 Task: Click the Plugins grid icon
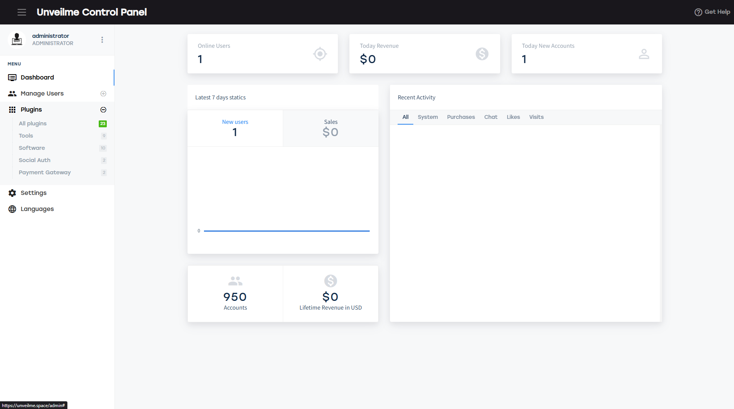pos(12,110)
